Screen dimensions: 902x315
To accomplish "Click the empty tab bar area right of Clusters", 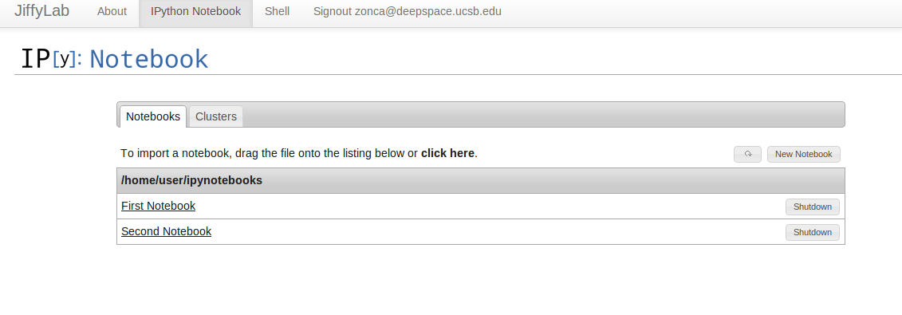I will pyautogui.click(x=543, y=115).
